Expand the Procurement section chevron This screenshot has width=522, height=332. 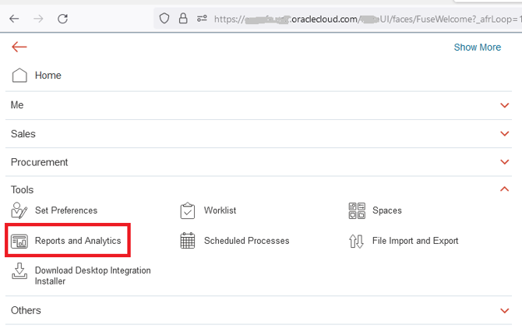click(x=505, y=162)
